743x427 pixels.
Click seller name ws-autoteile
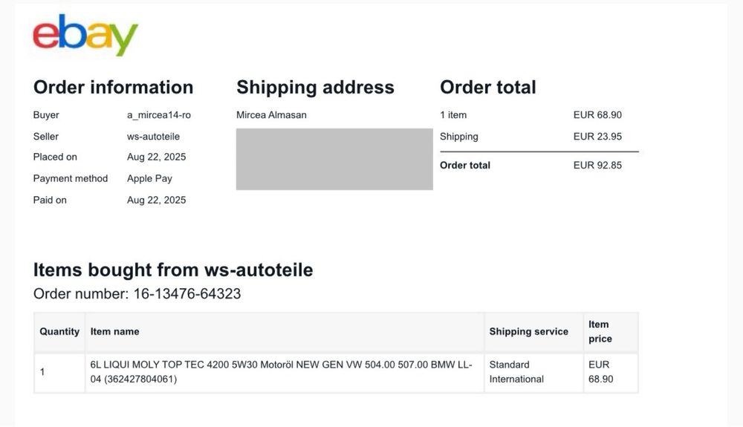click(x=153, y=137)
